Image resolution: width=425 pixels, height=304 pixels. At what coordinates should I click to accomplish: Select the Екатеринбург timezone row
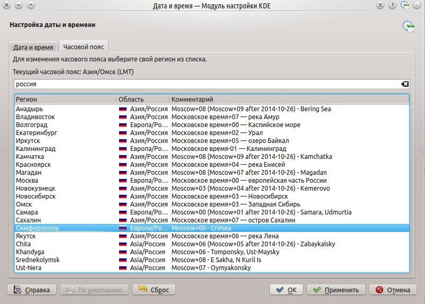(x=212, y=133)
